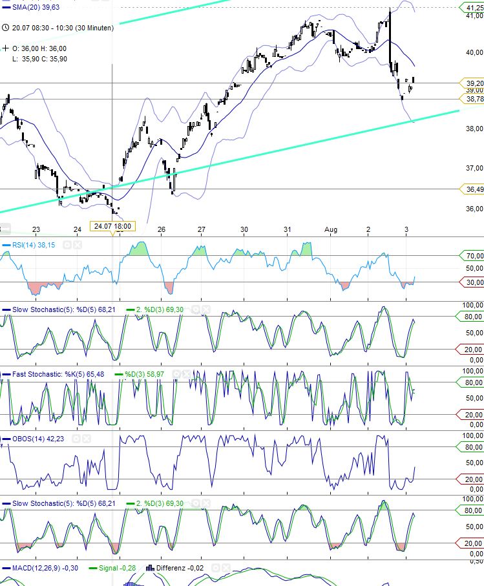Click the Fast Stochastic 20,00 level label
Image resolution: width=484 pixels, height=586 pixels.
coord(470,415)
